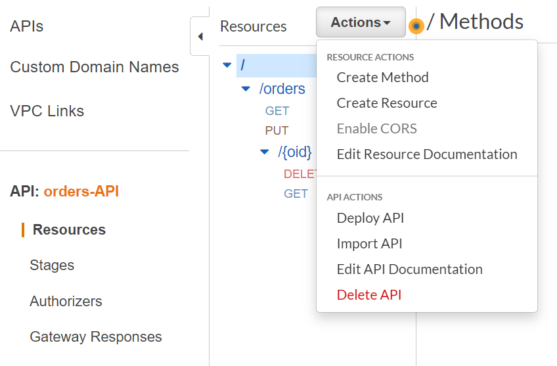
Task: Open APIs in left sidebar
Action: click(27, 27)
